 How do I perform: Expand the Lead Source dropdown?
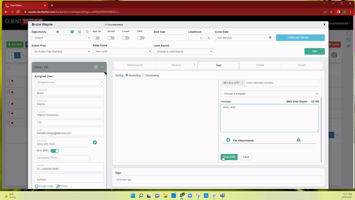tap(183, 52)
